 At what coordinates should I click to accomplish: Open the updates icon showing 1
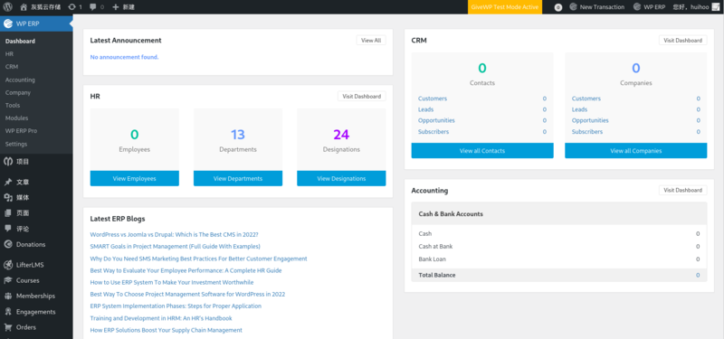[71, 7]
